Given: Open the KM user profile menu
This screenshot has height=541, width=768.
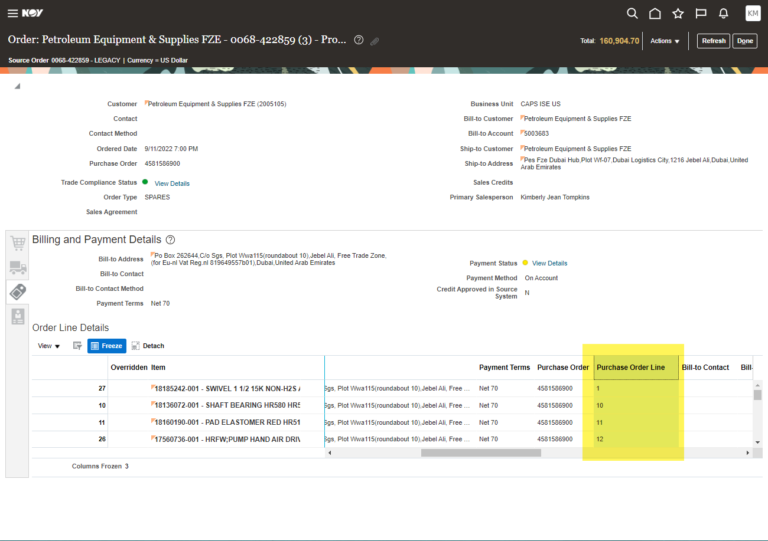Looking at the screenshot, I should pos(753,13).
